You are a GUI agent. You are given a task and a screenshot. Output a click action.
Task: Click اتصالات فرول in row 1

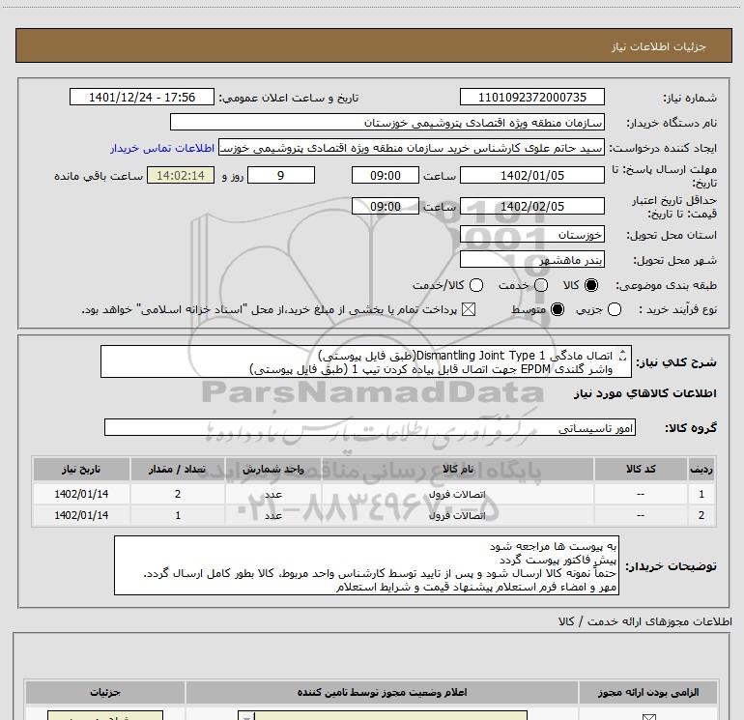(457, 494)
